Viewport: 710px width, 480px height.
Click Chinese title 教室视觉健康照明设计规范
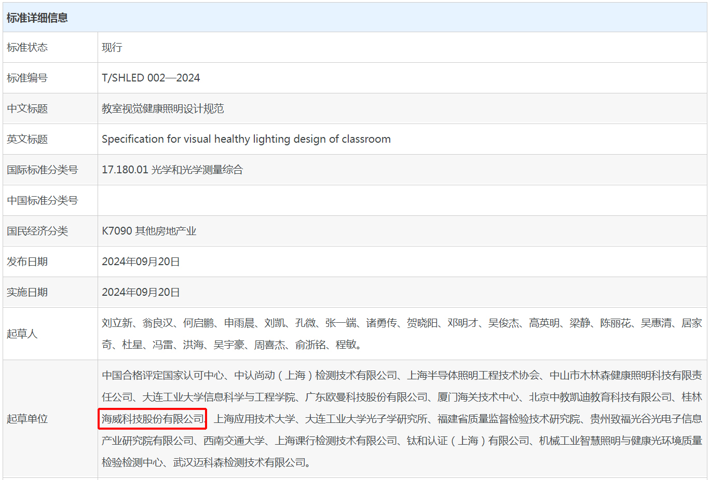pyautogui.click(x=163, y=108)
